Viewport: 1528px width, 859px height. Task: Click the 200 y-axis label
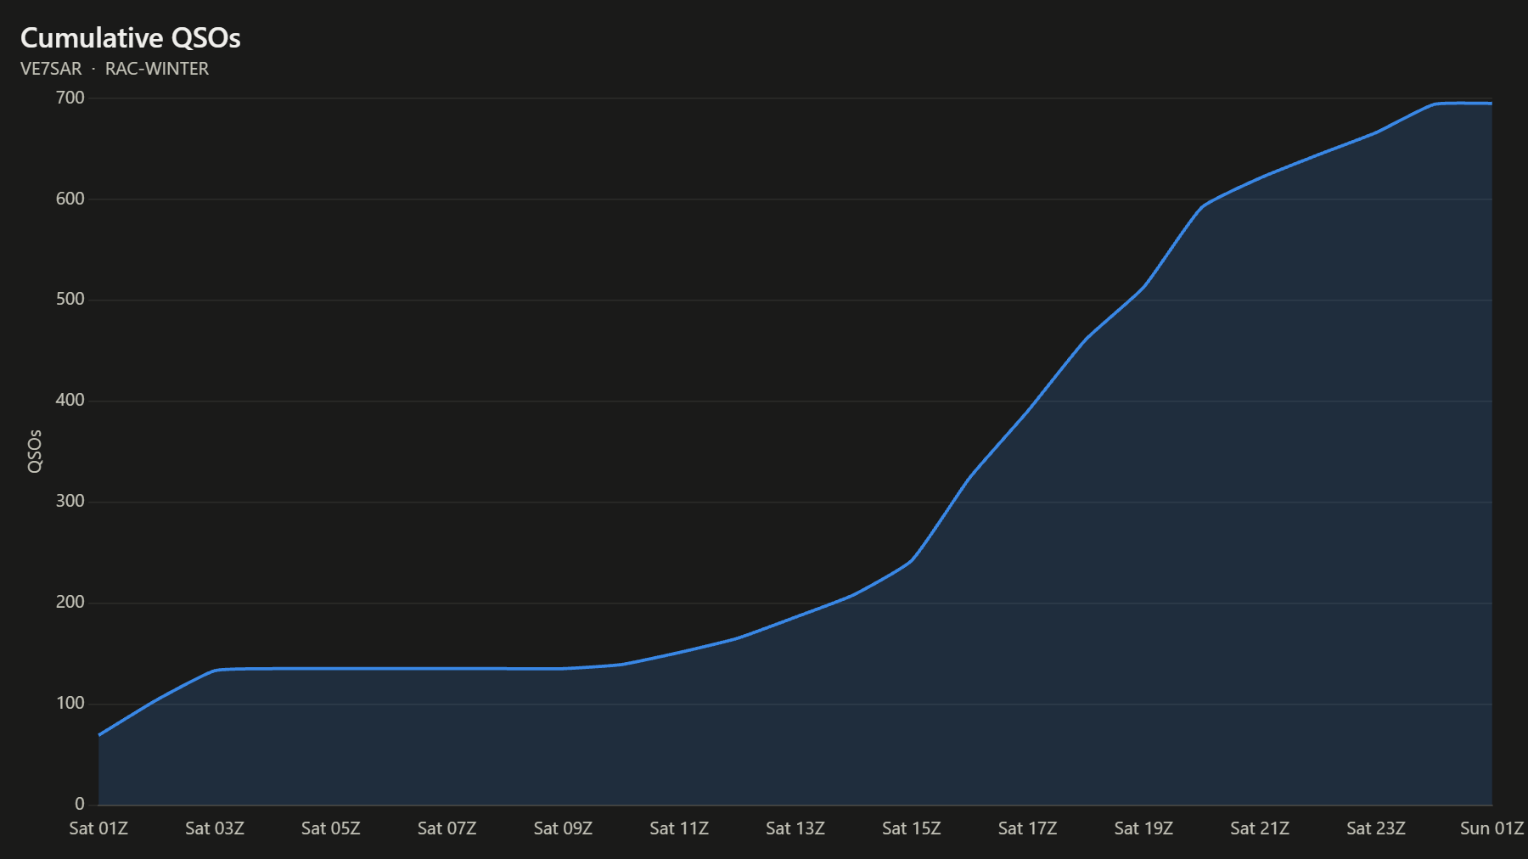70,603
